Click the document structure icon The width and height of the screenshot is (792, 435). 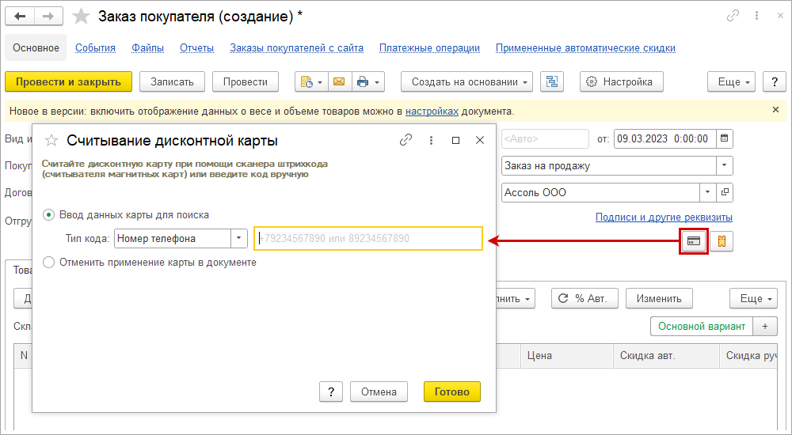click(x=552, y=81)
